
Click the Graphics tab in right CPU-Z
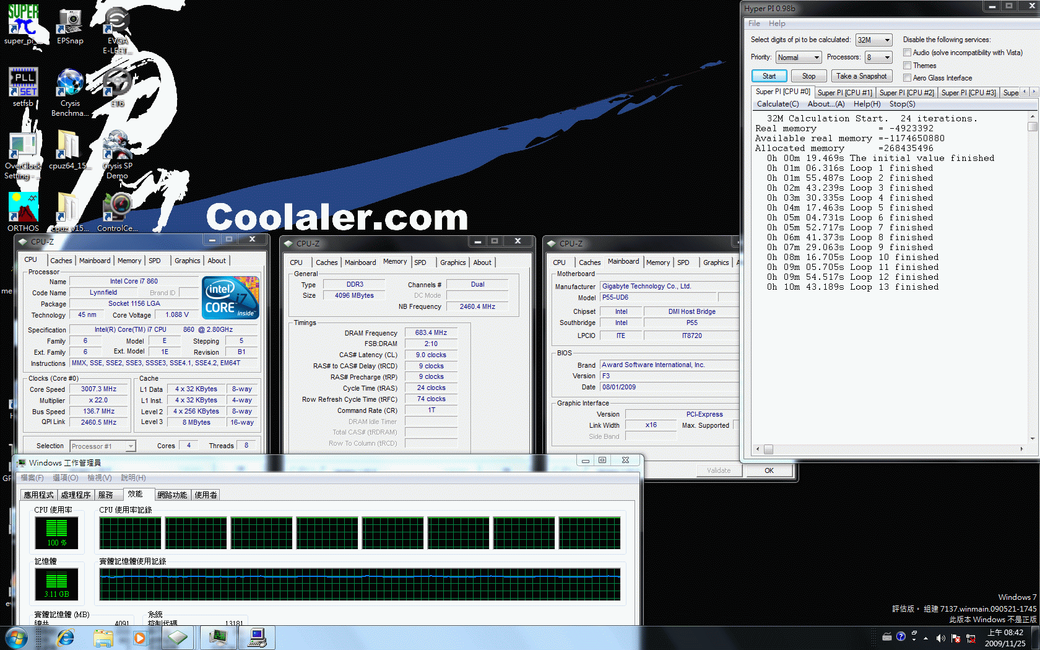[x=716, y=263]
